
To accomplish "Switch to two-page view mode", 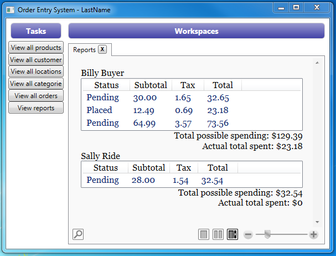I will pos(219,234).
